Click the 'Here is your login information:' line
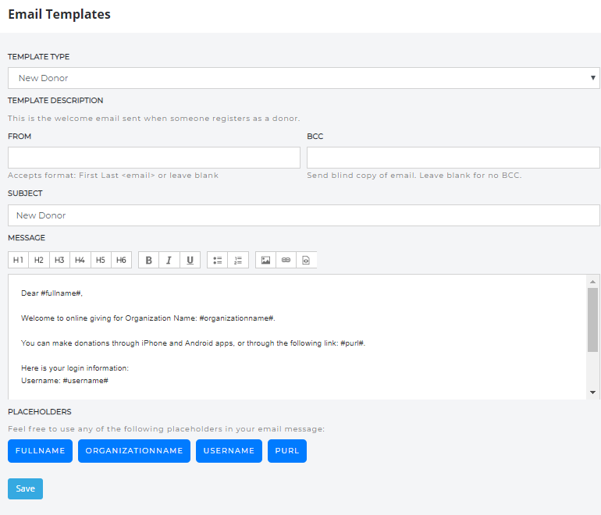The image size is (601, 515). pos(75,368)
